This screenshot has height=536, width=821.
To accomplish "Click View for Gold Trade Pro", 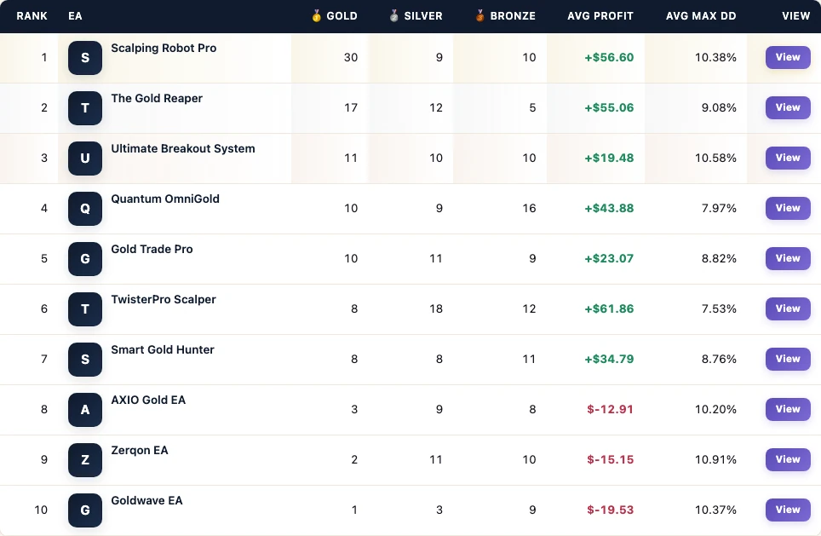I will pyautogui.click(x=788, y=258).
